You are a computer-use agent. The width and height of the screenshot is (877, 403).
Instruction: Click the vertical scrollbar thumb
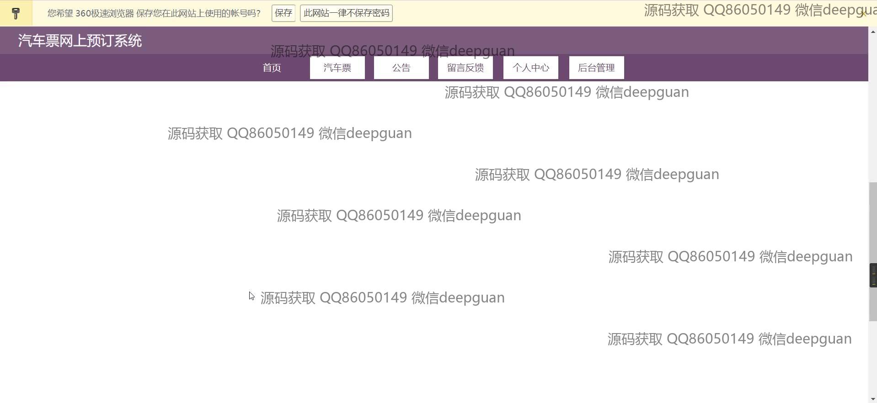point(873,251)
